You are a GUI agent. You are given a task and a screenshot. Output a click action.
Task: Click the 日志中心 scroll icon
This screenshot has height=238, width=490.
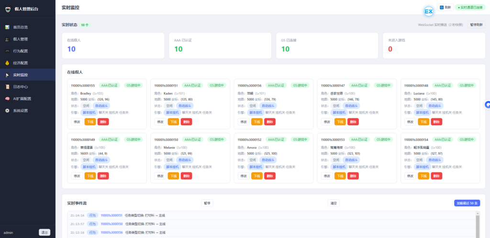click(7, 87)
